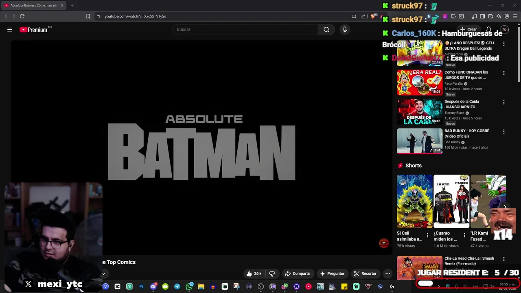Open a new browser tab

[72, 5]
